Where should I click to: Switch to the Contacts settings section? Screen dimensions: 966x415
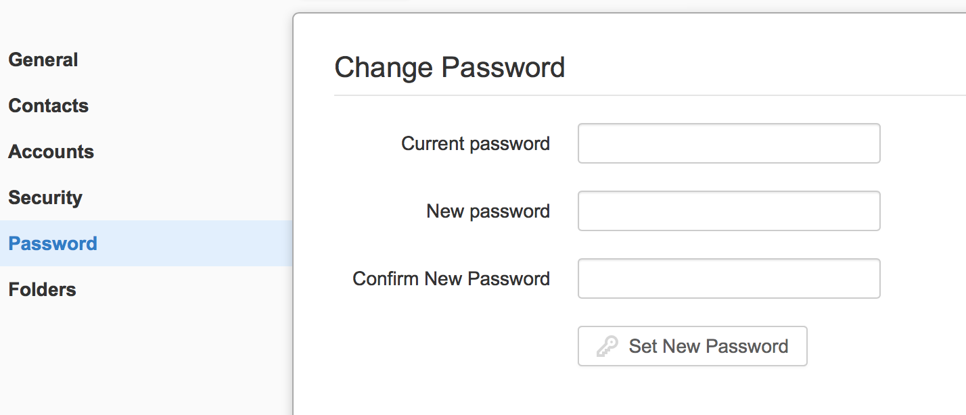point(49,105)
